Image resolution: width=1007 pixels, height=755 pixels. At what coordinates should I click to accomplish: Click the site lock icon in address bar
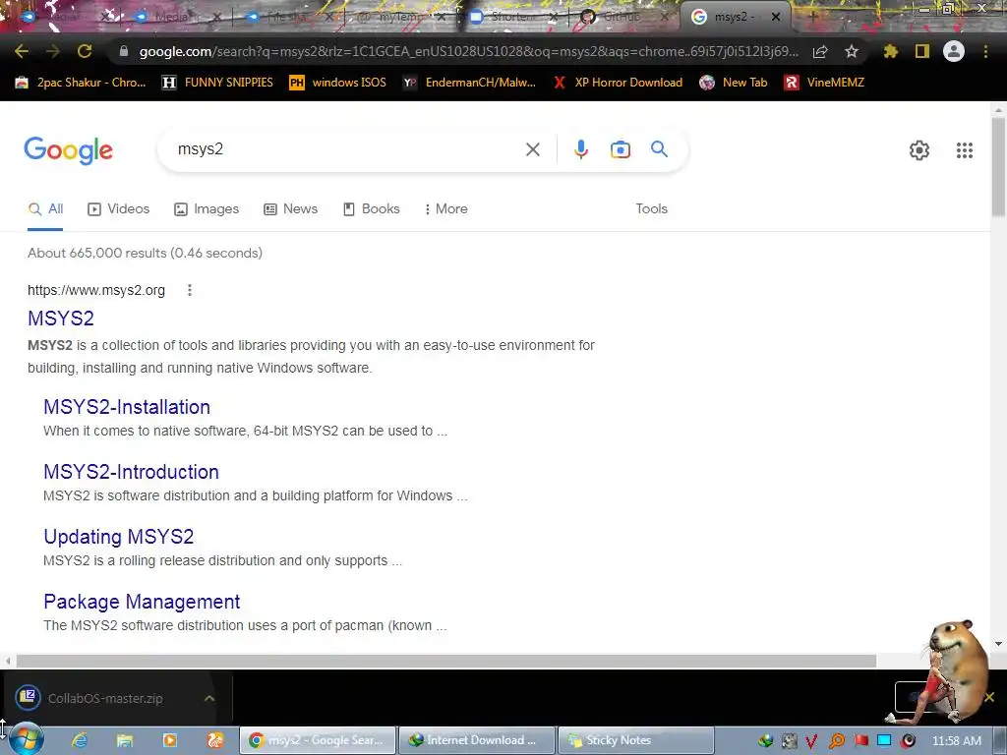pyautogui.click(x=124, y=51)
